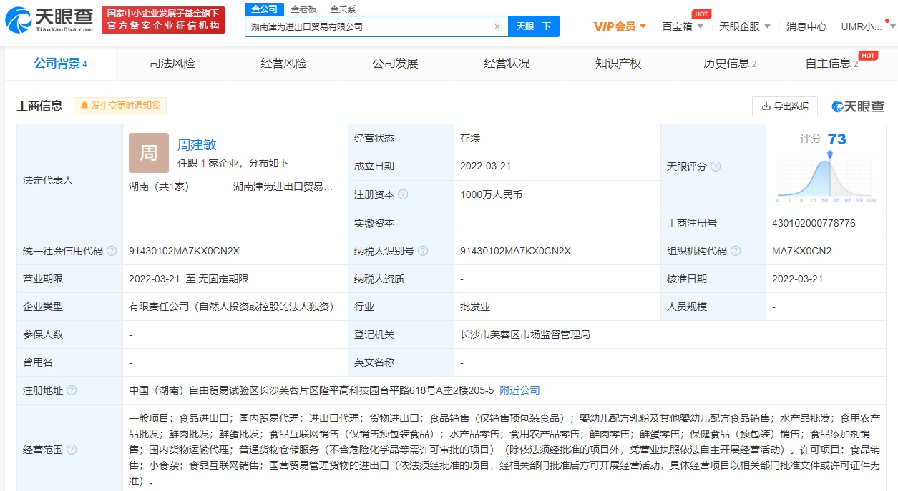This screenshot has width=898, height=491.
Task: Switch to the 查老板 search tab
Action: [303, 9]
